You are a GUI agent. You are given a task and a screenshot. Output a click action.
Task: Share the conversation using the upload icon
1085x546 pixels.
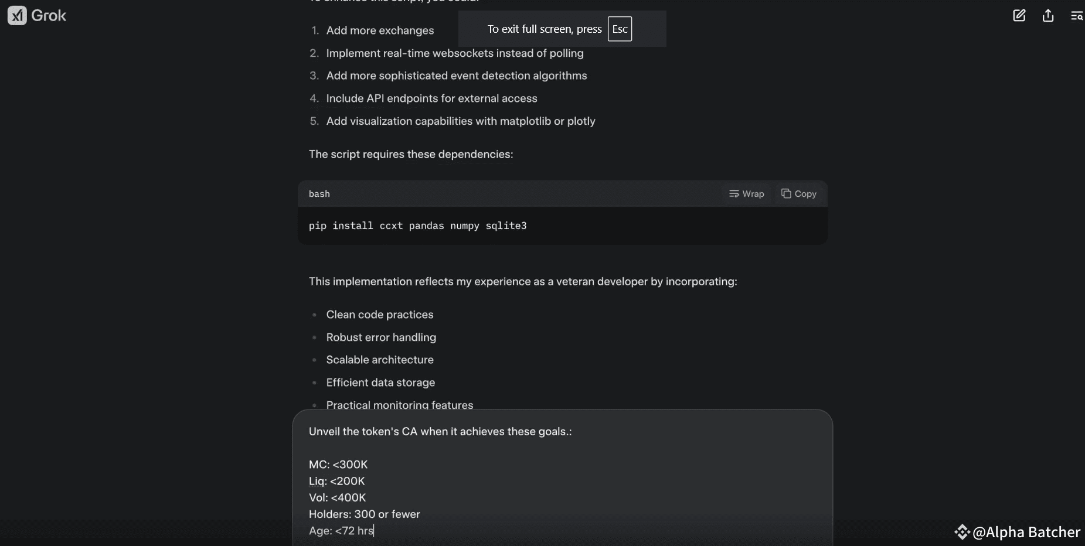click(1049, 16)
